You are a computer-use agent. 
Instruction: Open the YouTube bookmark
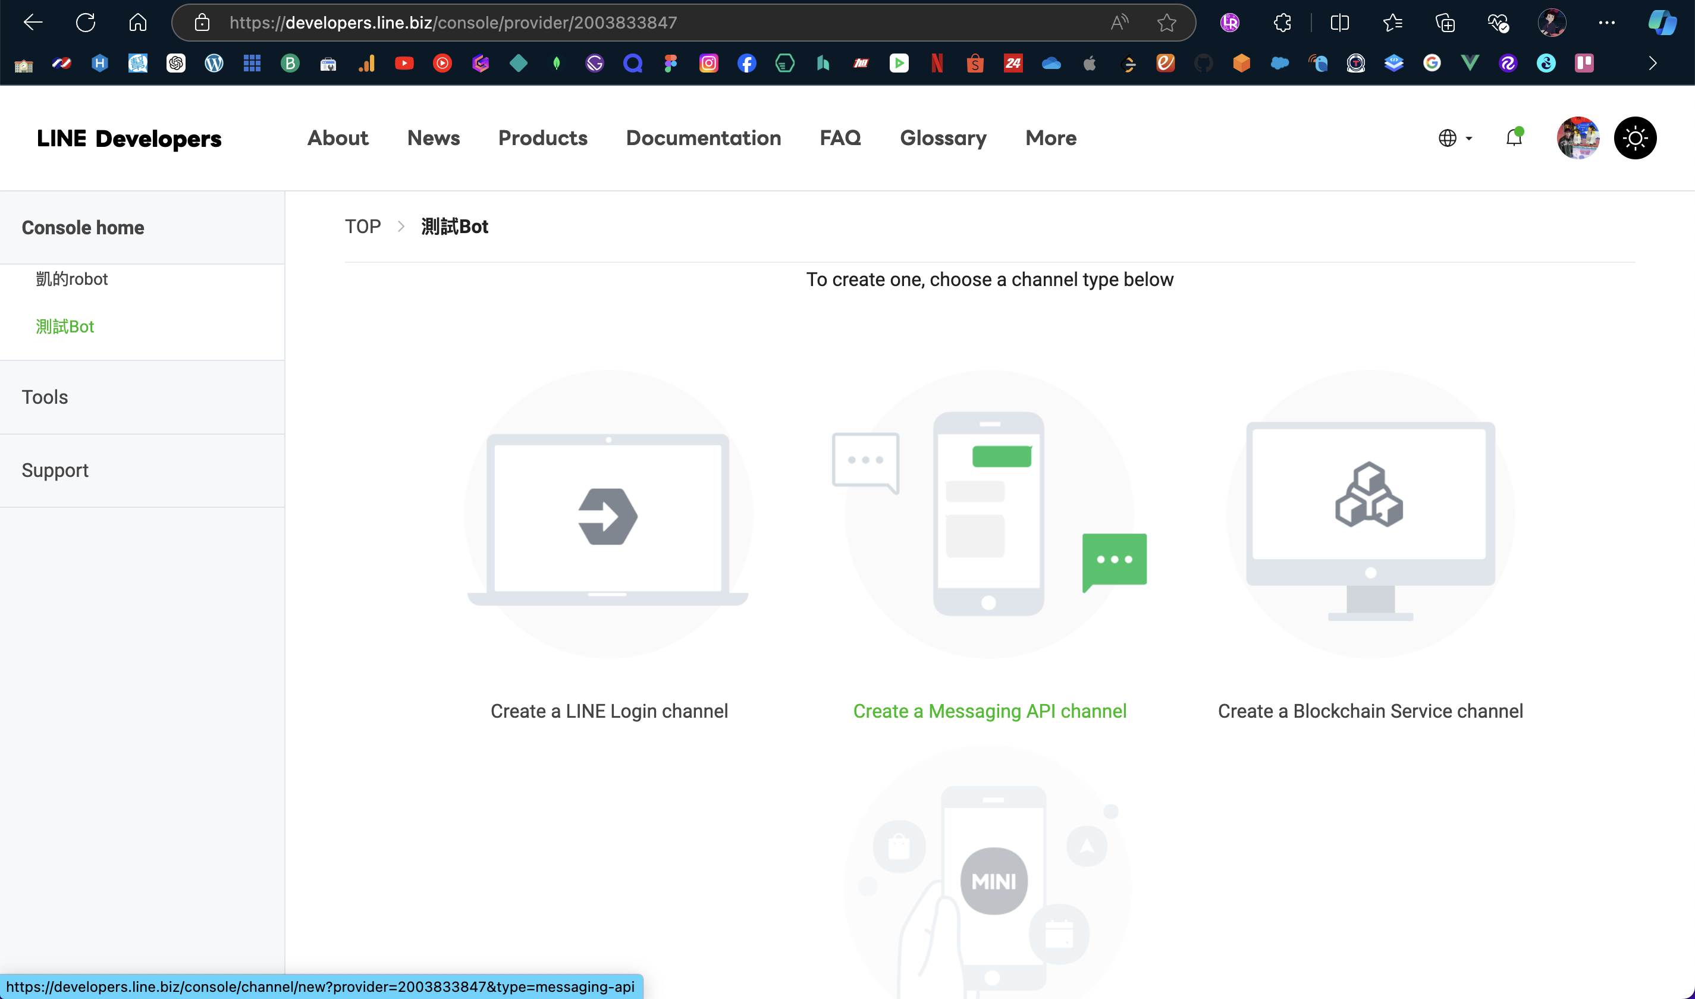pos(404,63)
